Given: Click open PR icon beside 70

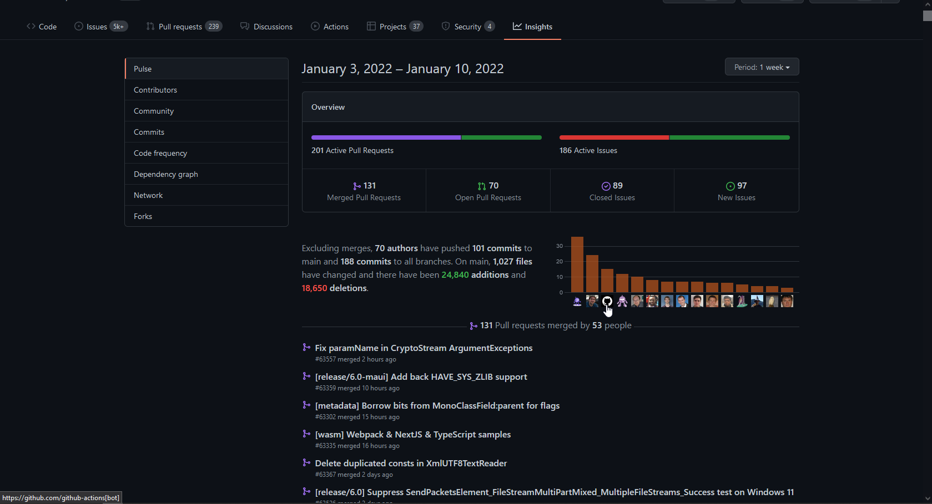Looking at the screenshot, I should [x=482, y=186].
